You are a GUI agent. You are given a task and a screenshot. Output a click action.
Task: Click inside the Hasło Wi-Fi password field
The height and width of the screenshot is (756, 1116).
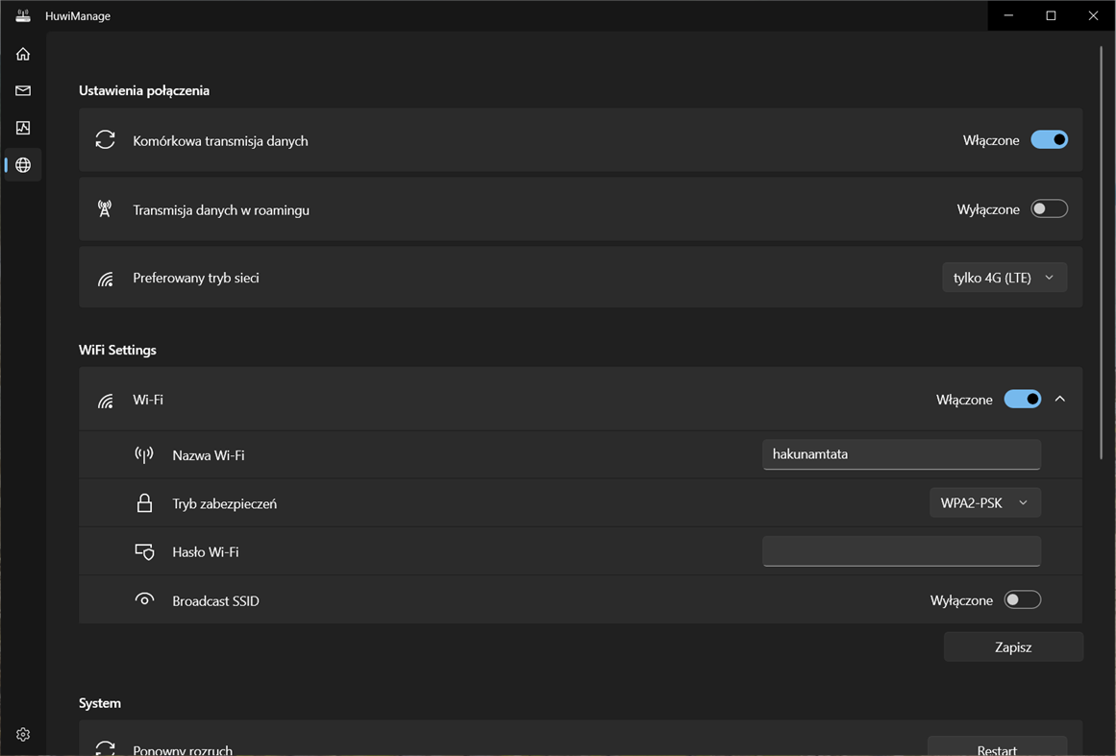(901, 550)
